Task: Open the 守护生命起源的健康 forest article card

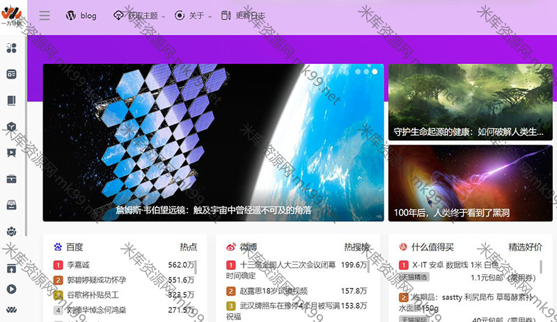Action: coord(471,102)
